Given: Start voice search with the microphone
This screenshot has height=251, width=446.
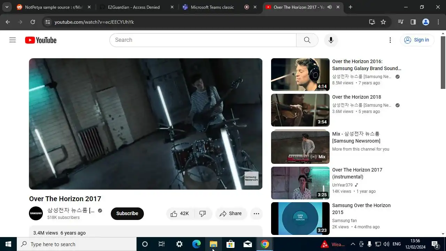Looking at the screenshot, I should [331, 40].
